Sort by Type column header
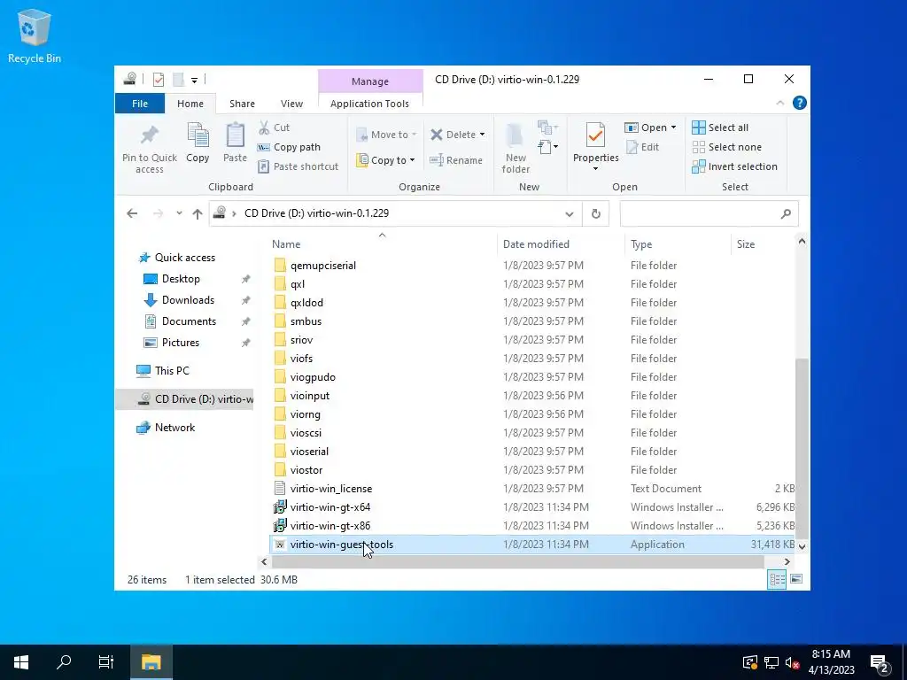The width and height of the screenshot is (907, 680). [678, 244]
